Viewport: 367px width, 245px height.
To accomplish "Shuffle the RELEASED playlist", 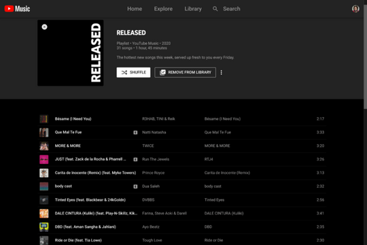I will point(133,72).
